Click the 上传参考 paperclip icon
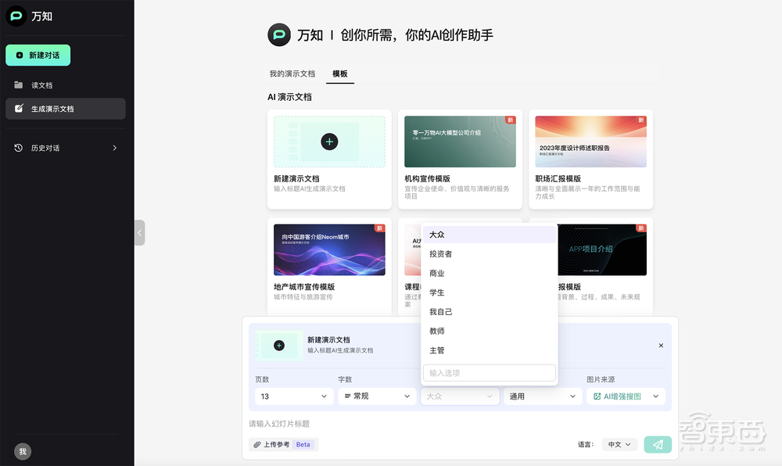 [256, 444]
